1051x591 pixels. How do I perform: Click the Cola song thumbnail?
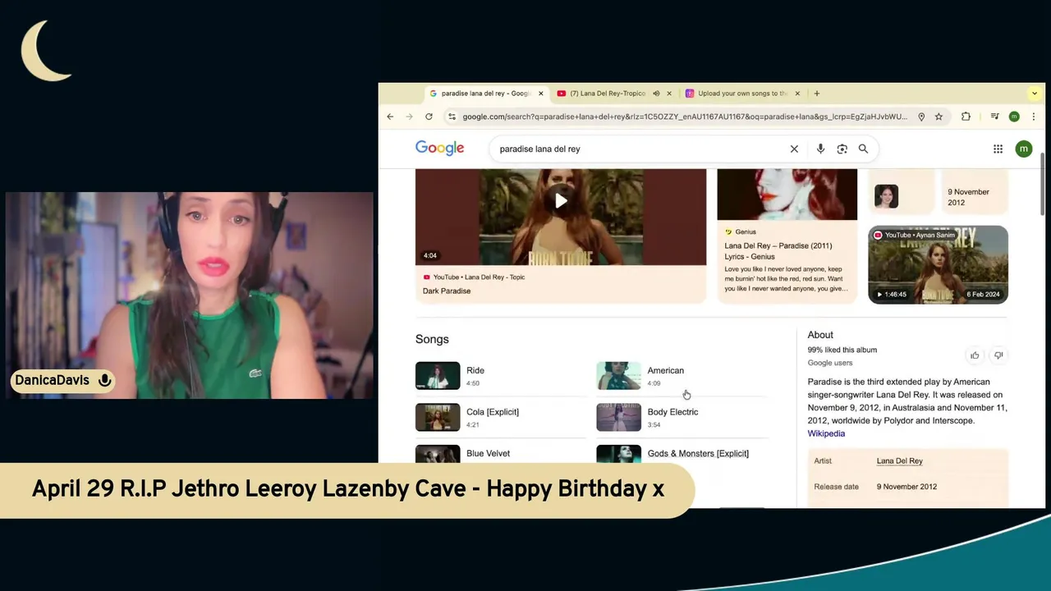click(438, 417)
